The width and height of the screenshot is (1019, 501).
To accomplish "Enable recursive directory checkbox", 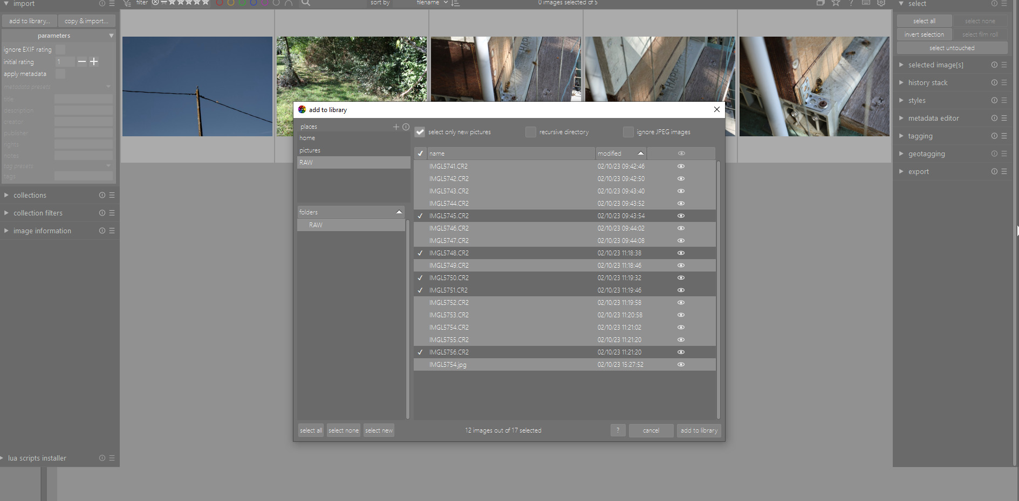I will click(x=531, y=132).
